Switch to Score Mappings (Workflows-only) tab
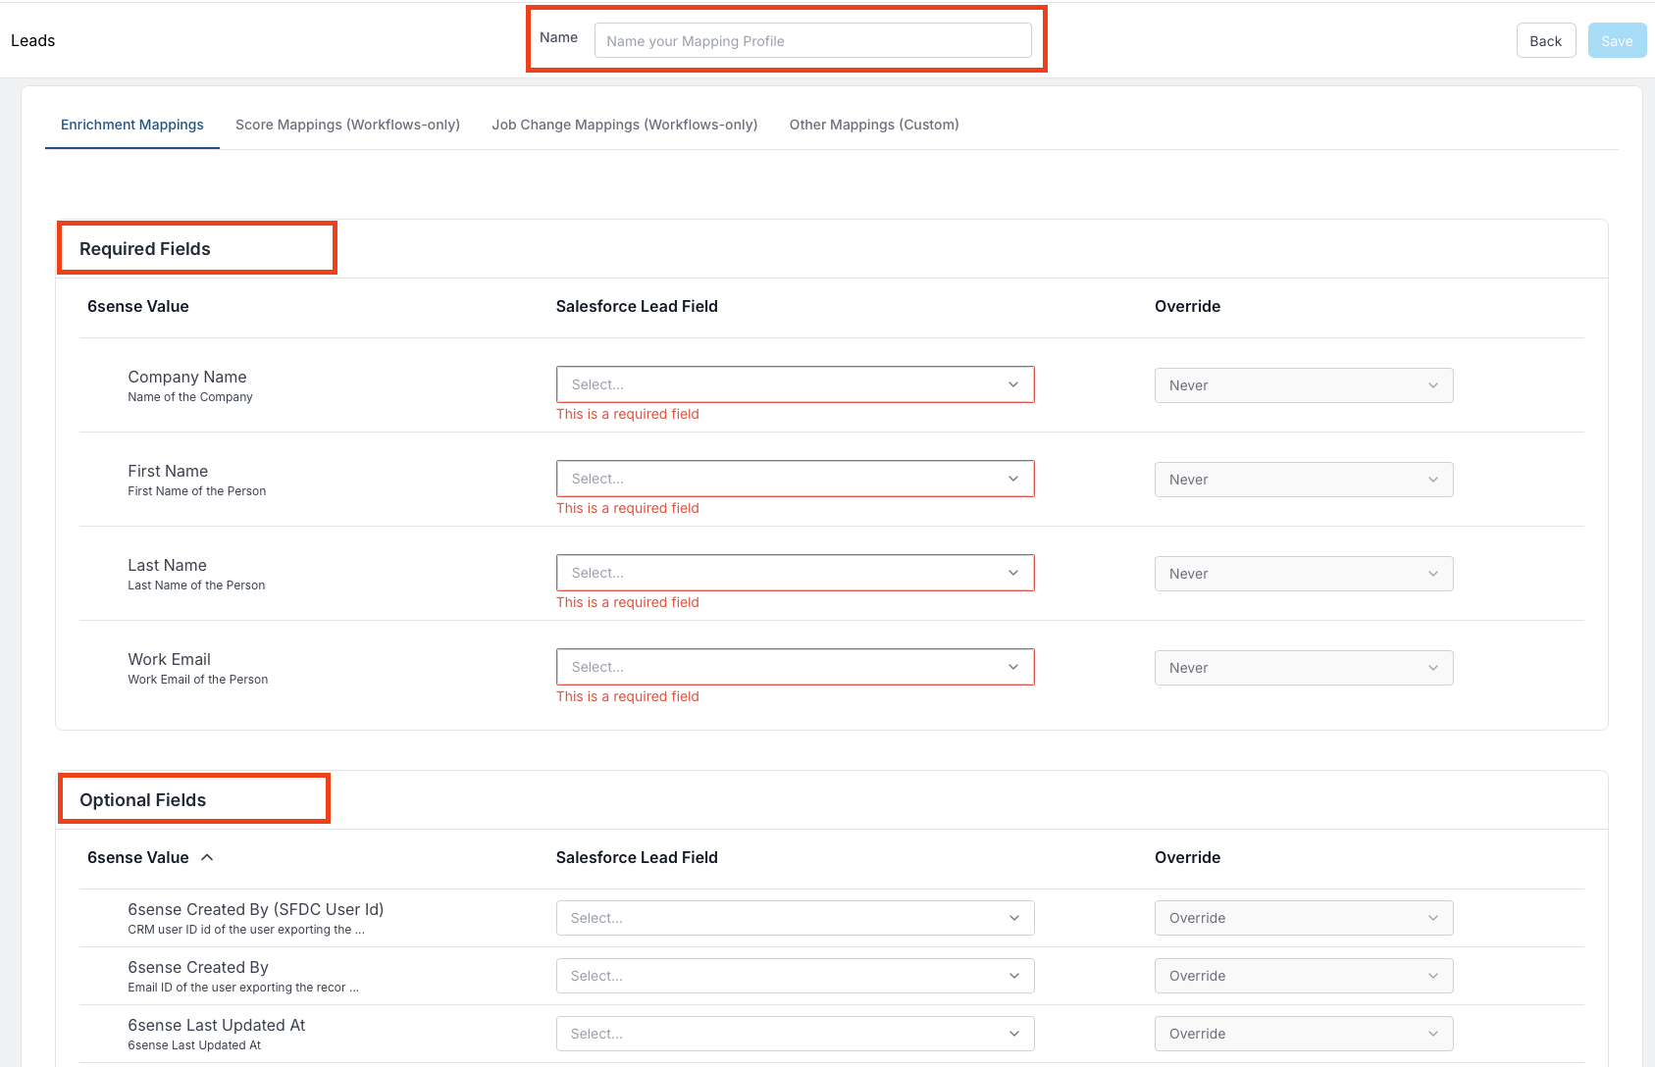 [x=347, y=125]
